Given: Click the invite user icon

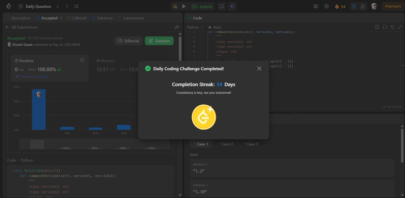Looking at the screenshot, I should pyautogui.click(x=363, y=6).
